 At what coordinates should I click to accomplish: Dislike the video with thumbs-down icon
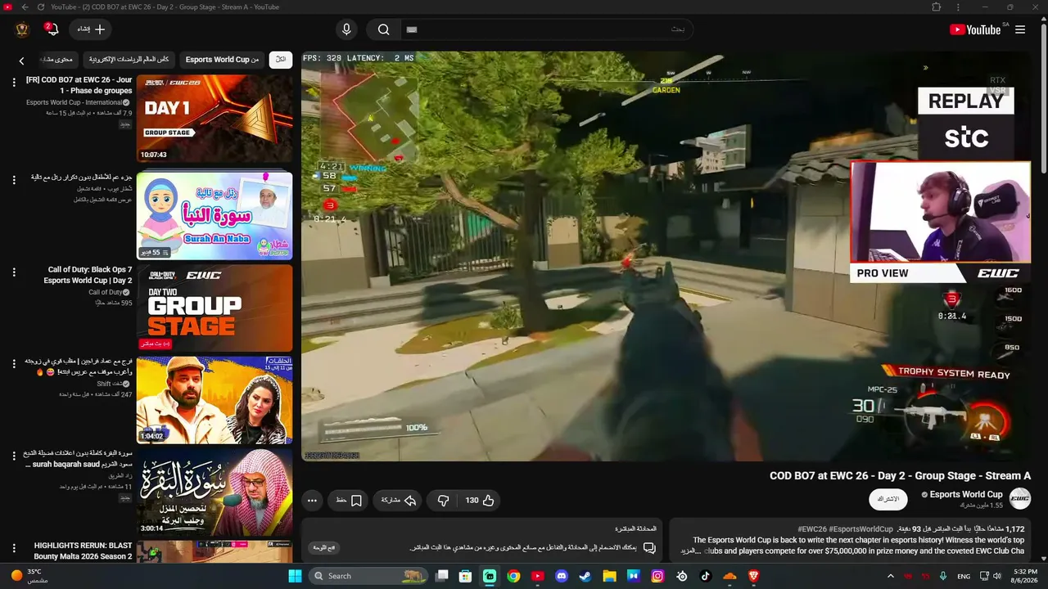pos(443,501)
